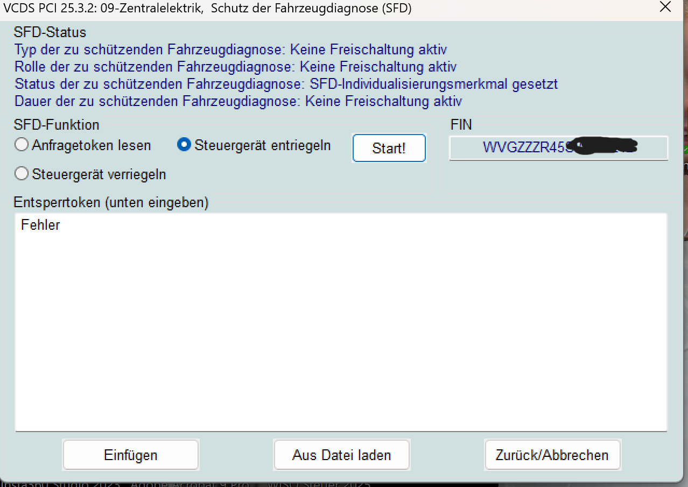Open the Aus Datei laden file loader
The width and height of the screenshot is (688, 487).
(x=342, y=455)
